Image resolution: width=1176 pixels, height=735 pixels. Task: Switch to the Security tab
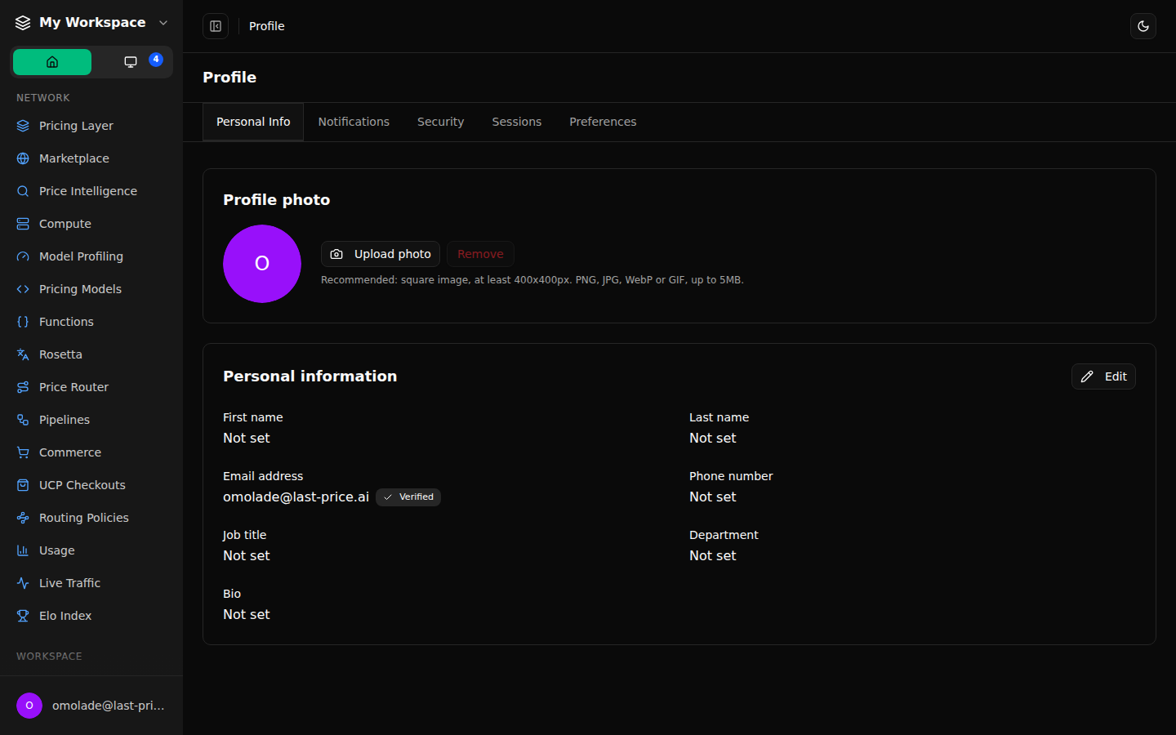(x=441, y=122)
